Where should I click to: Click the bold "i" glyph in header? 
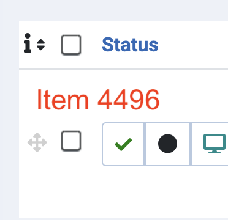point(28,43)
